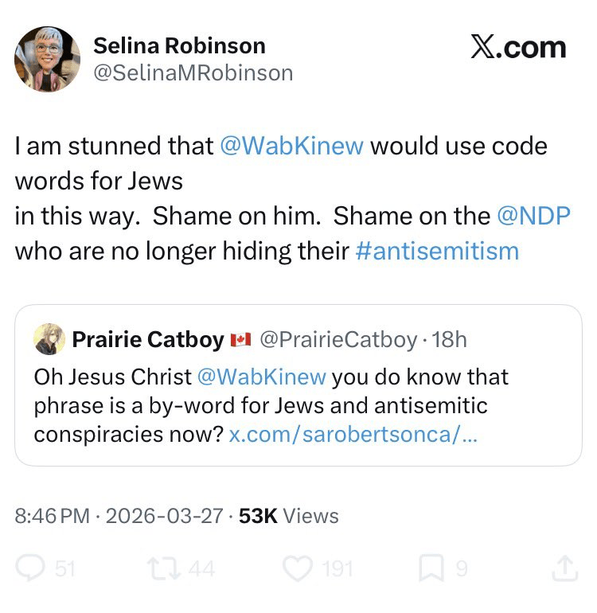Click the @SelinaMRobinson handle

[x=193, y=73]
